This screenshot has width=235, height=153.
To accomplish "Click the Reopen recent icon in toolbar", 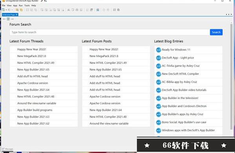I will pos(9,10).
